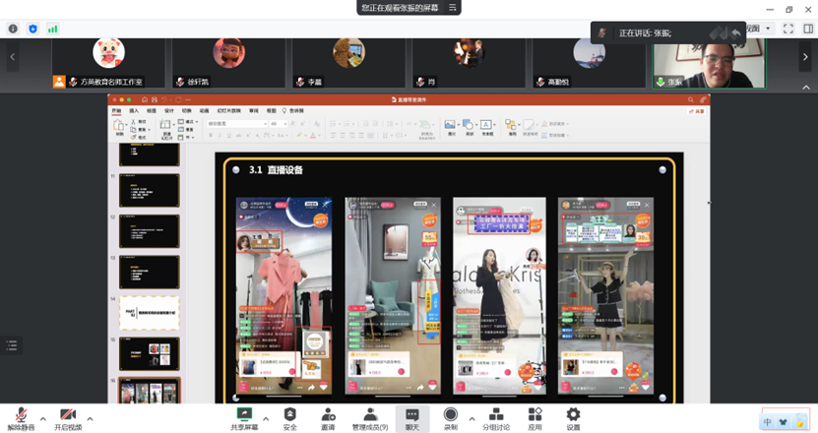Click the 邀请 invite icon
The height and width of the screenshot is (433, 818).
point(328,415)
